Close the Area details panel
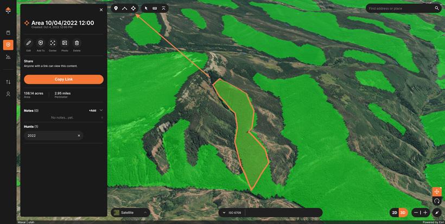The height and width of the screenshot is (224, 445). click(x=101, y=10)
